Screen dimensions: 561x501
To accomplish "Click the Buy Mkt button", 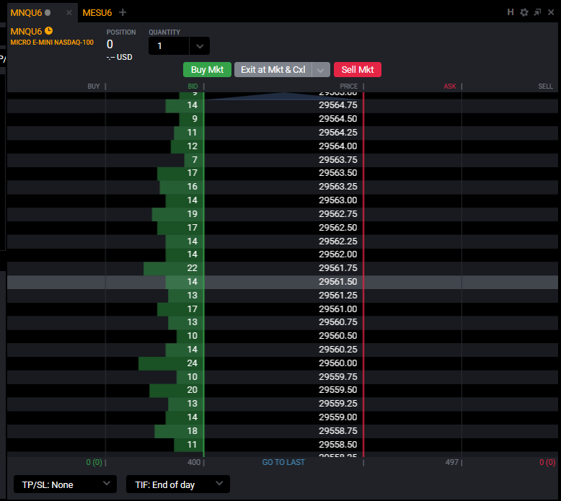I will pos(207,70).
